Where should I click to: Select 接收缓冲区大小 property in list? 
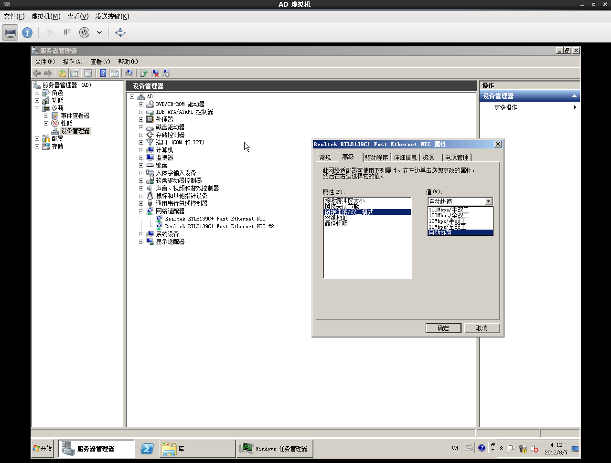tap(367, 200)
